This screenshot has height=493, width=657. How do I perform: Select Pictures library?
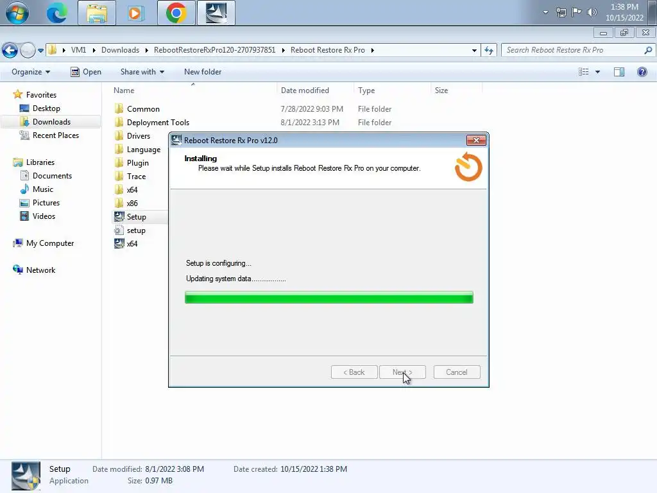coord(46,202)
